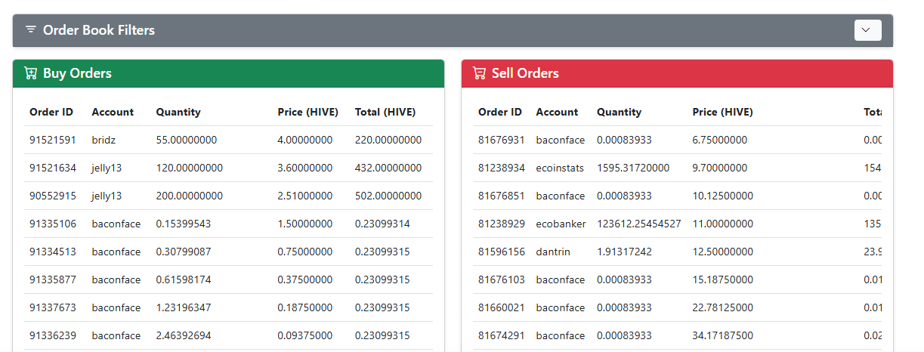The width and height of the screenshot is (924, 352).
Task: Click Sell Orders Price (HIVE) column header
Action: point(722,112)
